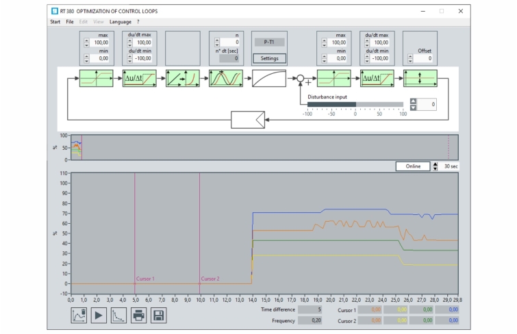The image size is (517, 334).
Task: Click the n value input field
Action: (229, 42)
